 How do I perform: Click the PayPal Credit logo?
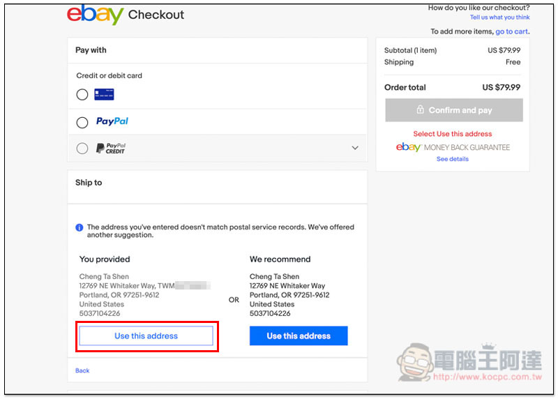(111, 148)
